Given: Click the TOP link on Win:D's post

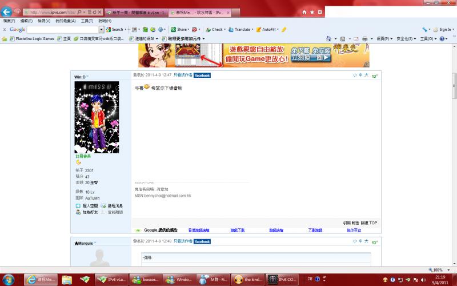Looking at the screenshot, I should coord(373,223).
